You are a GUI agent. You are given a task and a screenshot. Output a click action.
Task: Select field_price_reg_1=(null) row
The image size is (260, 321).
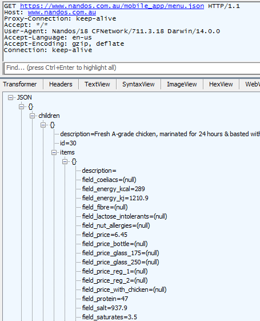(x=115, y=271)
